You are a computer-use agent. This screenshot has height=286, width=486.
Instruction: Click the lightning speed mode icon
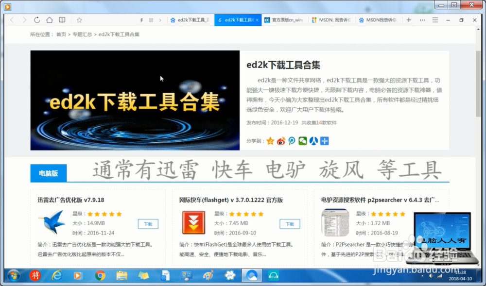coord(141,20)
